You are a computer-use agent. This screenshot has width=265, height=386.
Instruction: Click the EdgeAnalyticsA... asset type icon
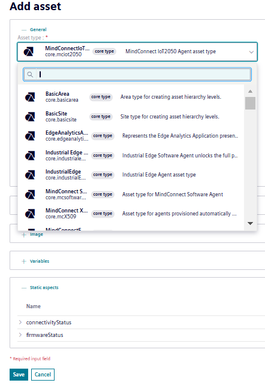tap(30, 136)
